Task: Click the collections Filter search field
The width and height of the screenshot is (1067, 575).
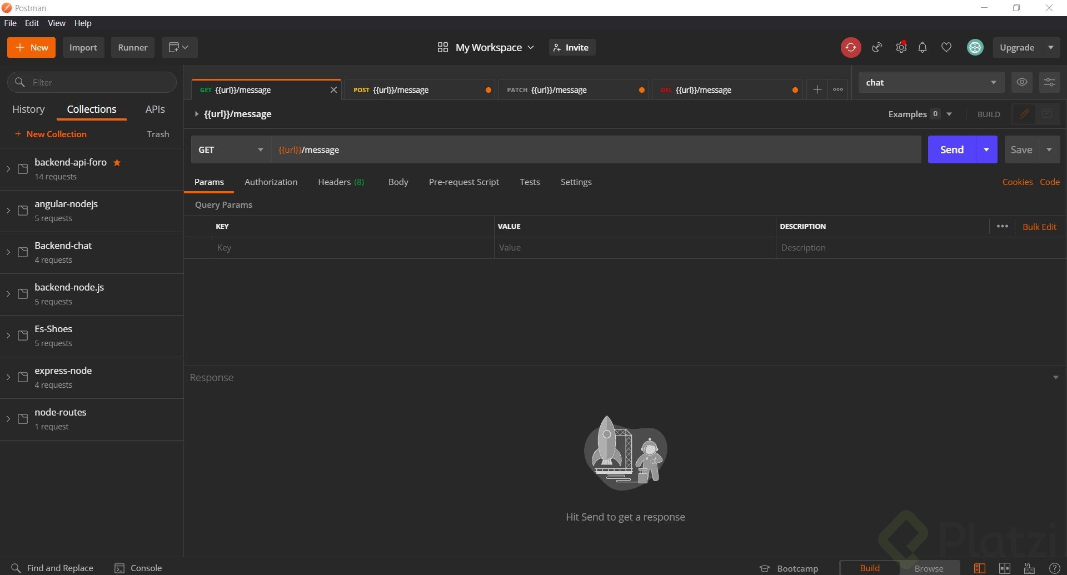Action: coord(92,82)
